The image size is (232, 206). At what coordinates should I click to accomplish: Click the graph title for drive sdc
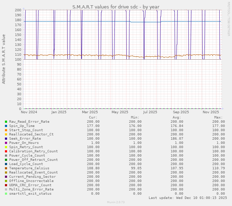point(116,7)
